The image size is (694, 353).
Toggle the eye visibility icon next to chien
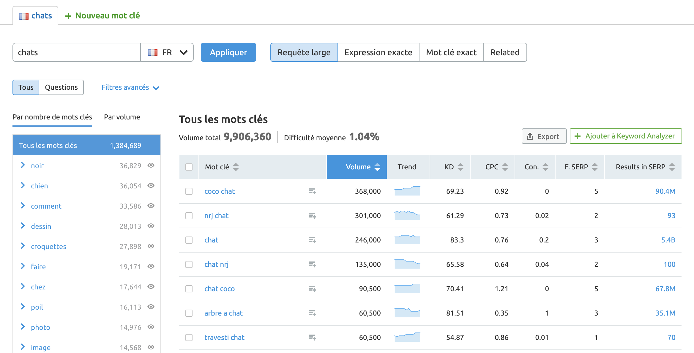tap(151, 186)
